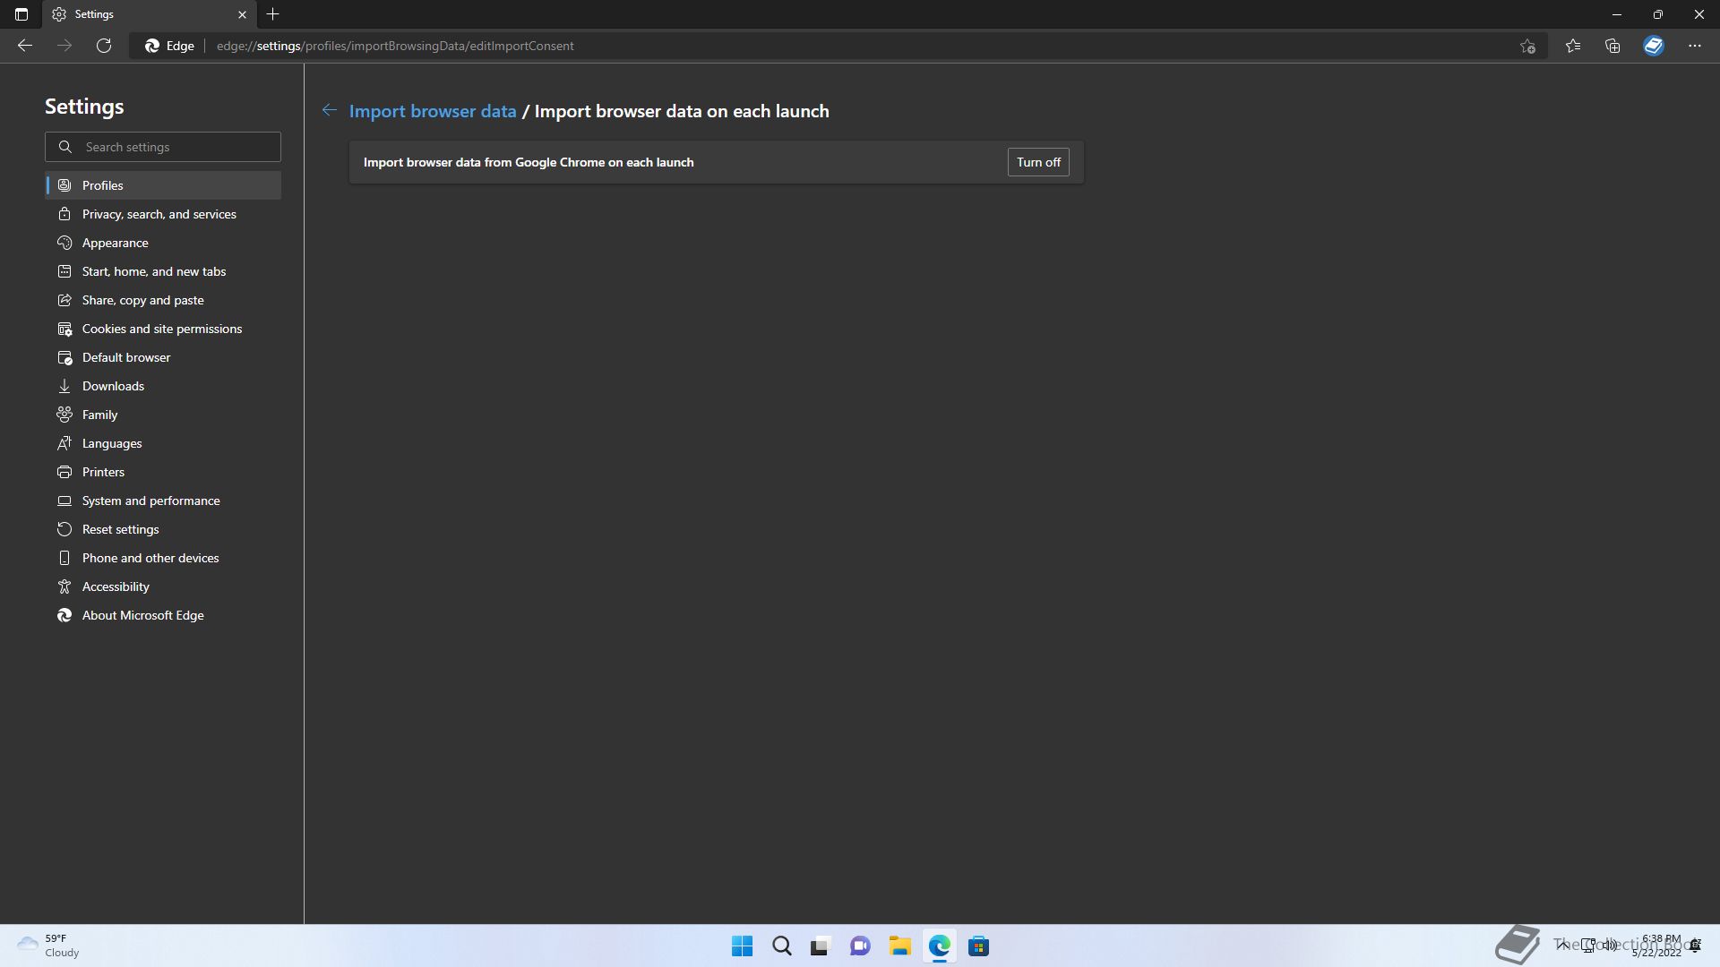The width and height of the screenshot is (1720, 967).
Task: Turn off Chrome import on each launch
Action: pyautogui.click(x=1038, y=162)
